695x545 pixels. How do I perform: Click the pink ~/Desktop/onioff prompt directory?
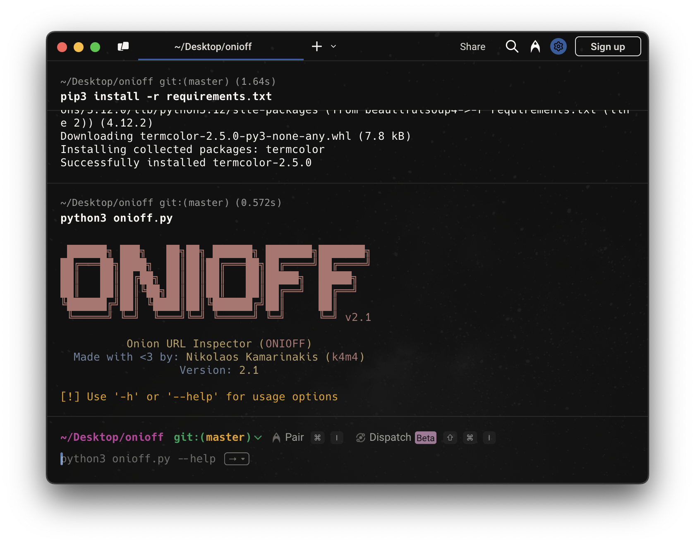pyautogui.click(x=112, y=437)
